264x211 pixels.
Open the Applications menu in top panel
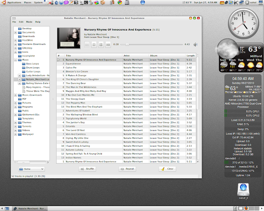point(14,2)
